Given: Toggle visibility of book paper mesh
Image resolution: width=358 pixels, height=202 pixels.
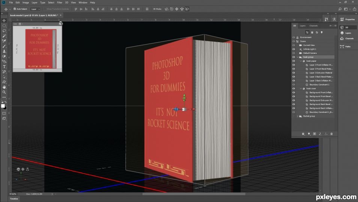Looking at the screenshot, I should click(294, 61).
